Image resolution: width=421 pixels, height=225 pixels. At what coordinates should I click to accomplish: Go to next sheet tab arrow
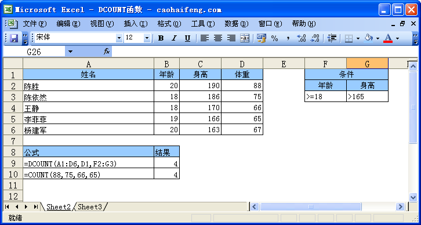(26, 207)
